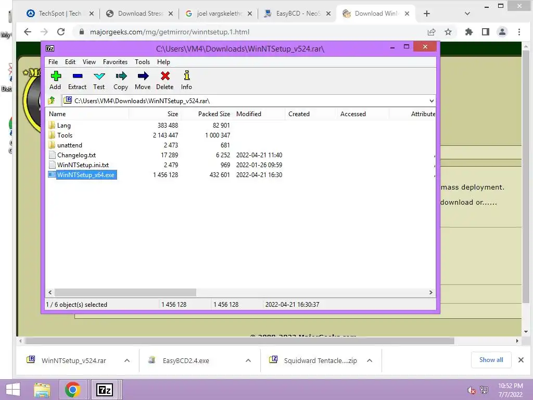This screenshot has height=400, width=533.
Task: Click 7-Zip scroll right arrow
Action: (x=430, y=292)
